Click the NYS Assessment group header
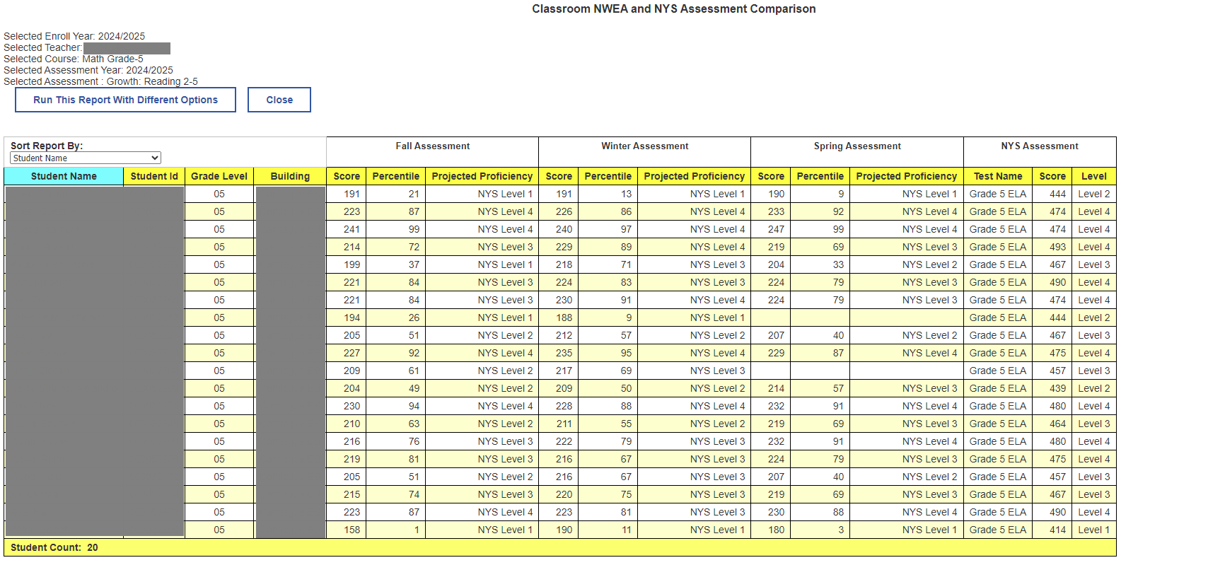This screenshot has height=565, width=1208. click(x=1040, y=146)
